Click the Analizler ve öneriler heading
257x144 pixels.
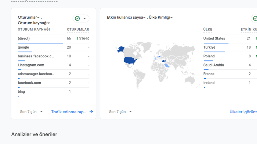tap(34, 134)
